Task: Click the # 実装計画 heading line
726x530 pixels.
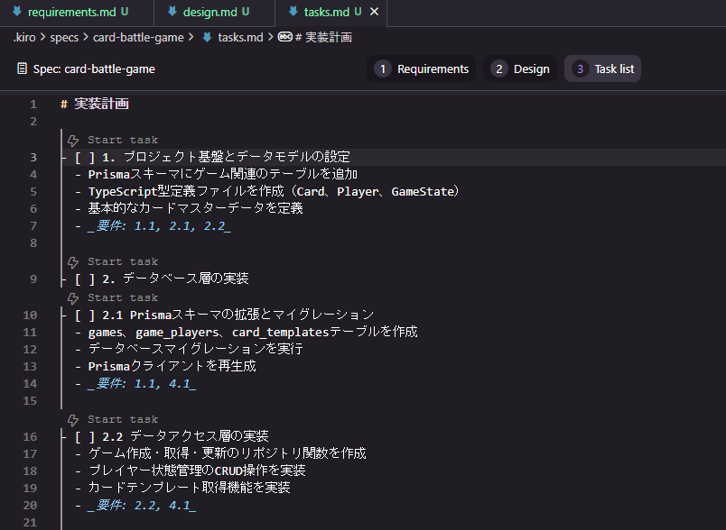Action: coord(95,104)
